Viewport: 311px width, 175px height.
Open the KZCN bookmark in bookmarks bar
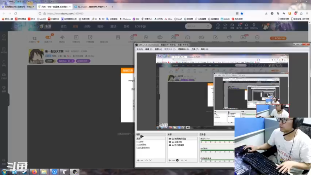[159, 19]
